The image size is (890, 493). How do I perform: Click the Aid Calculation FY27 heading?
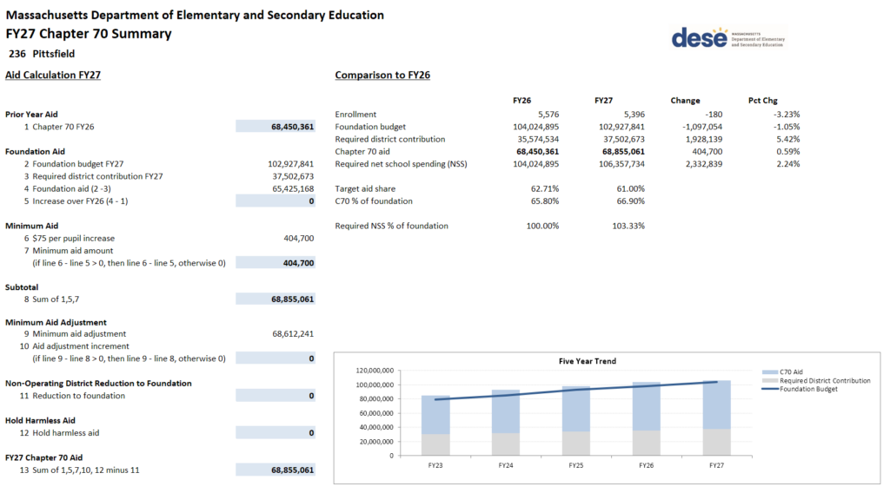coord(53,76)
